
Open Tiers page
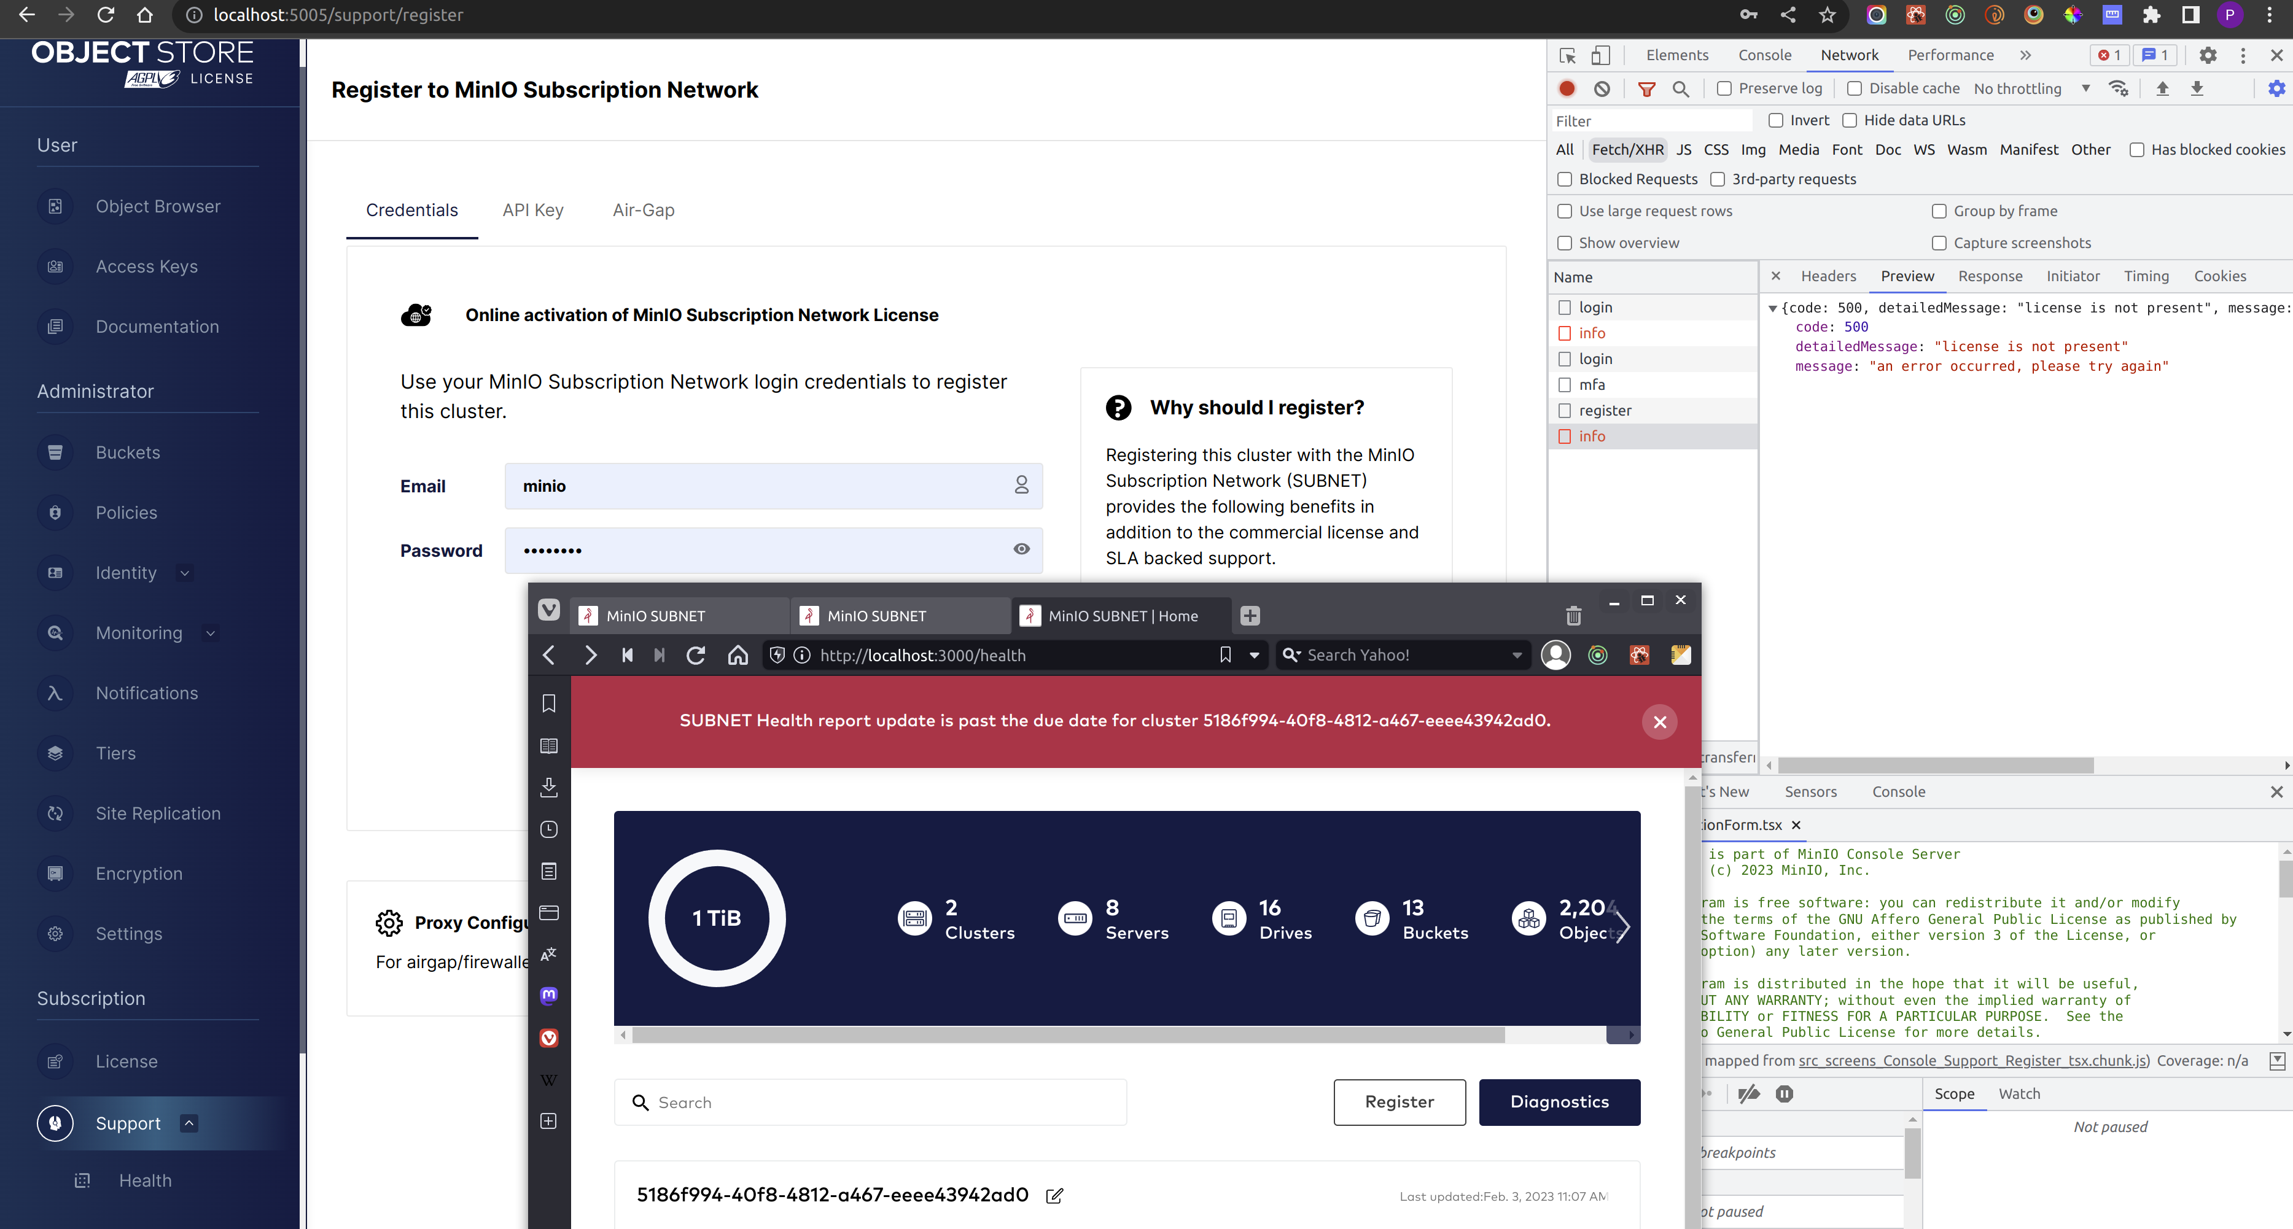(115, 753)
